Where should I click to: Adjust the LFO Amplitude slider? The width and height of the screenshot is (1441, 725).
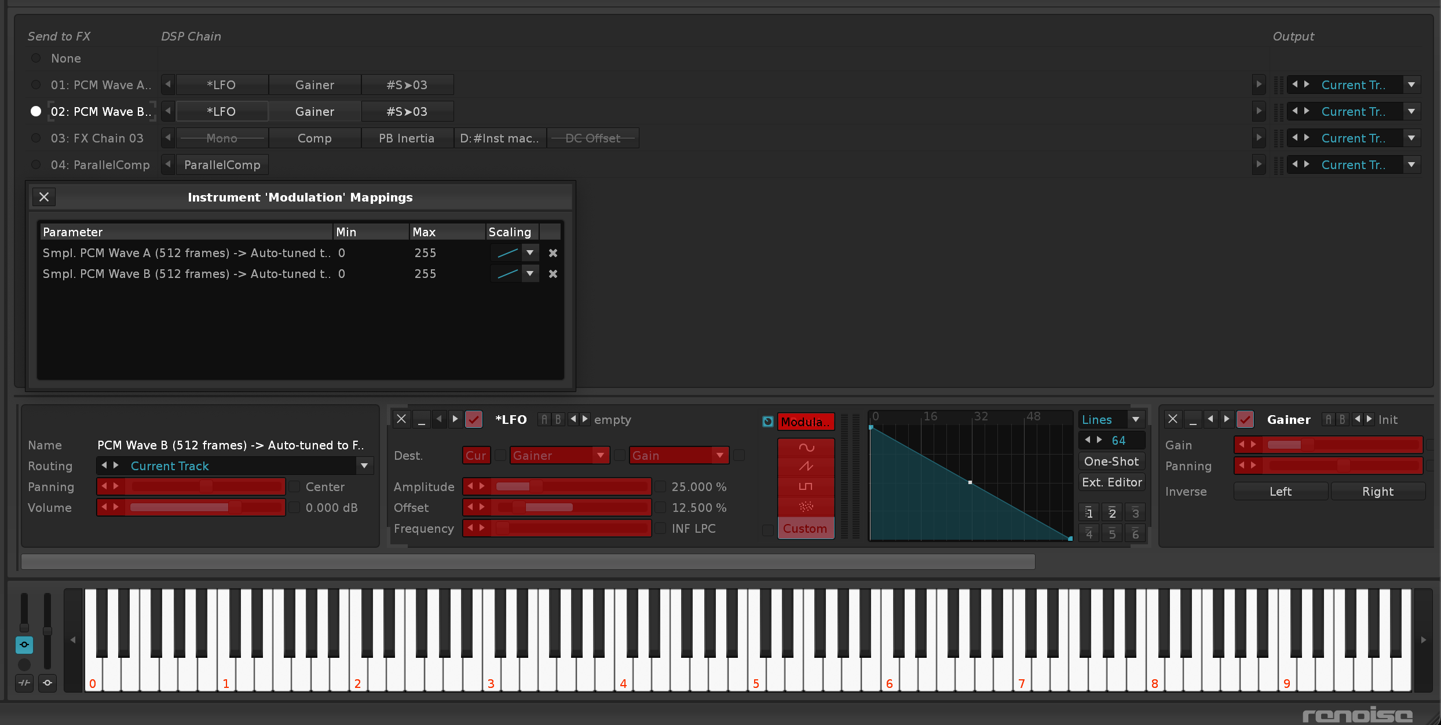point(570,486)
